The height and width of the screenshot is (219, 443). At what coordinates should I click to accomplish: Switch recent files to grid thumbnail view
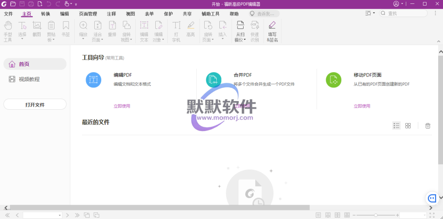tap(408, 126)
